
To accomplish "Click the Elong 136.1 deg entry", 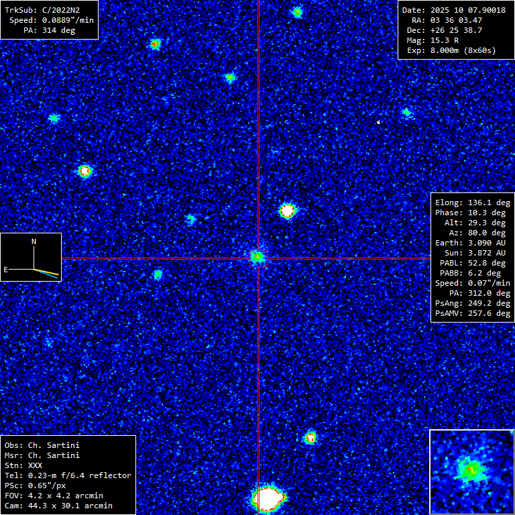I will click(x=472, y=203).
